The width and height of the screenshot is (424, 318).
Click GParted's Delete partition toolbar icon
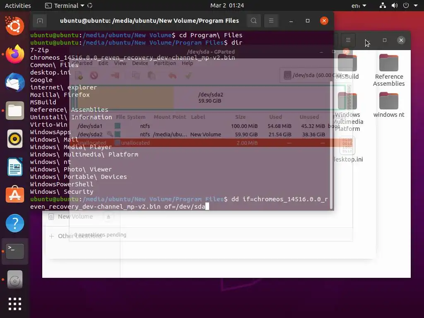coord(94,75)
